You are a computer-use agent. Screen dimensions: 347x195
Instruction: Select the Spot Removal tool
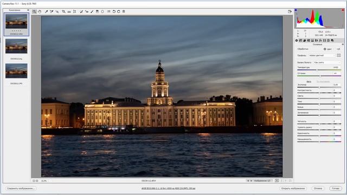tap(81, 11)
